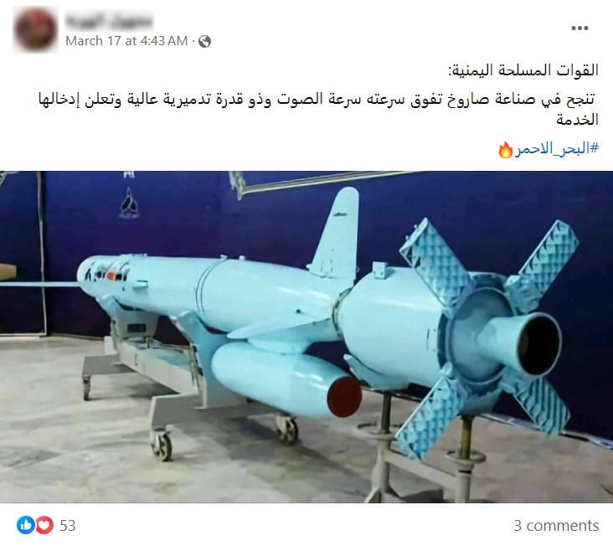Screen dimensions: 613x546
Task: Open the blurred profile picture of the poster
Action: (x=35, y=29)
